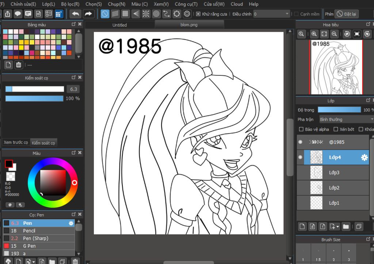Open Lớp4 layer settings gear
This screenshot has width=374, height=264.
point(364,157)
